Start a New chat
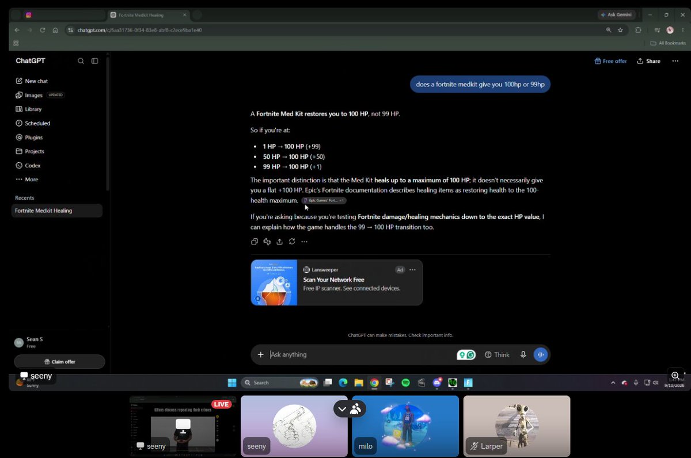Image resolution: width=691 pixels, height=458 pixels. [x=32, y=81]
